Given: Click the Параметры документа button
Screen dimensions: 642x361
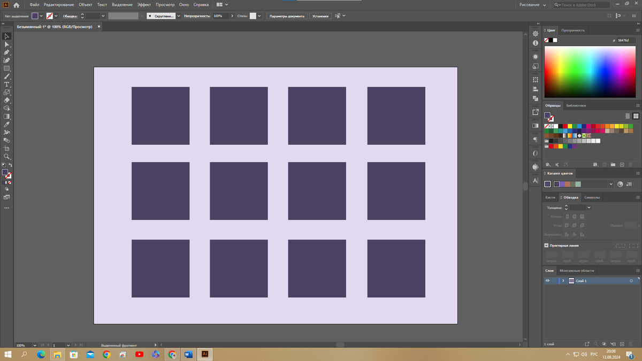Looking at the screenshot, I should click(x=287, y=16).
